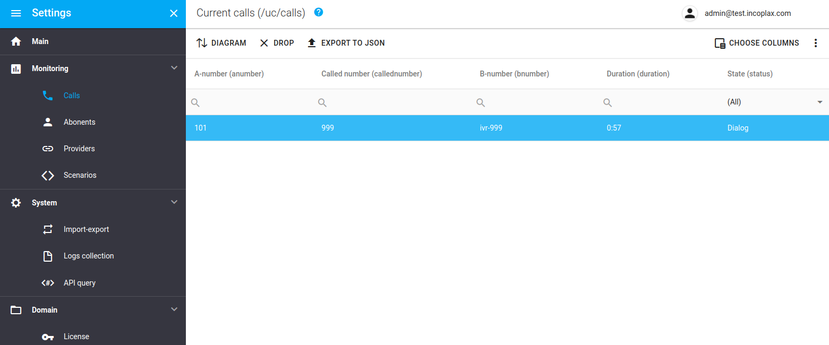Collapse the Domain section chevron
Image resolution: width=829 pixels, height=345 pixels.
(174, 309)
